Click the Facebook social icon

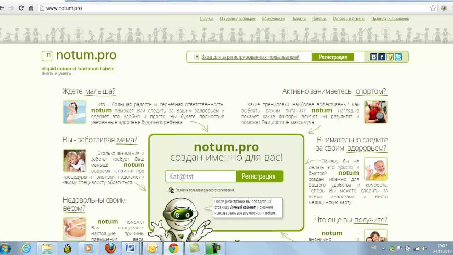pyautogui.click(x=382, y=57)
